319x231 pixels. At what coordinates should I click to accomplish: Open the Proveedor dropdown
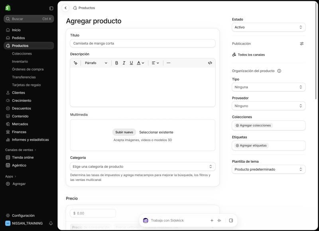click(268, 106)
